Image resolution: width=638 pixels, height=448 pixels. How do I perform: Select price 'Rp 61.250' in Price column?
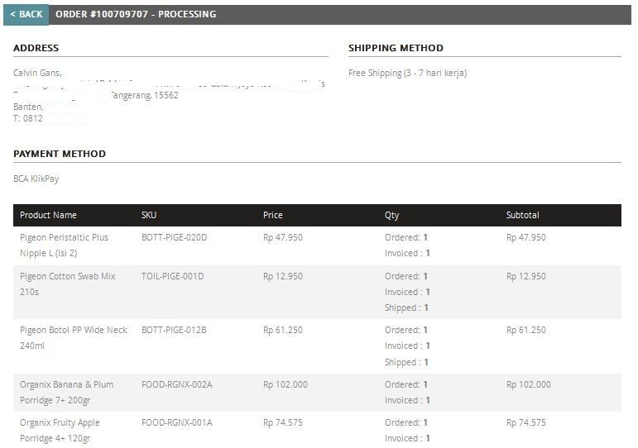283,330
